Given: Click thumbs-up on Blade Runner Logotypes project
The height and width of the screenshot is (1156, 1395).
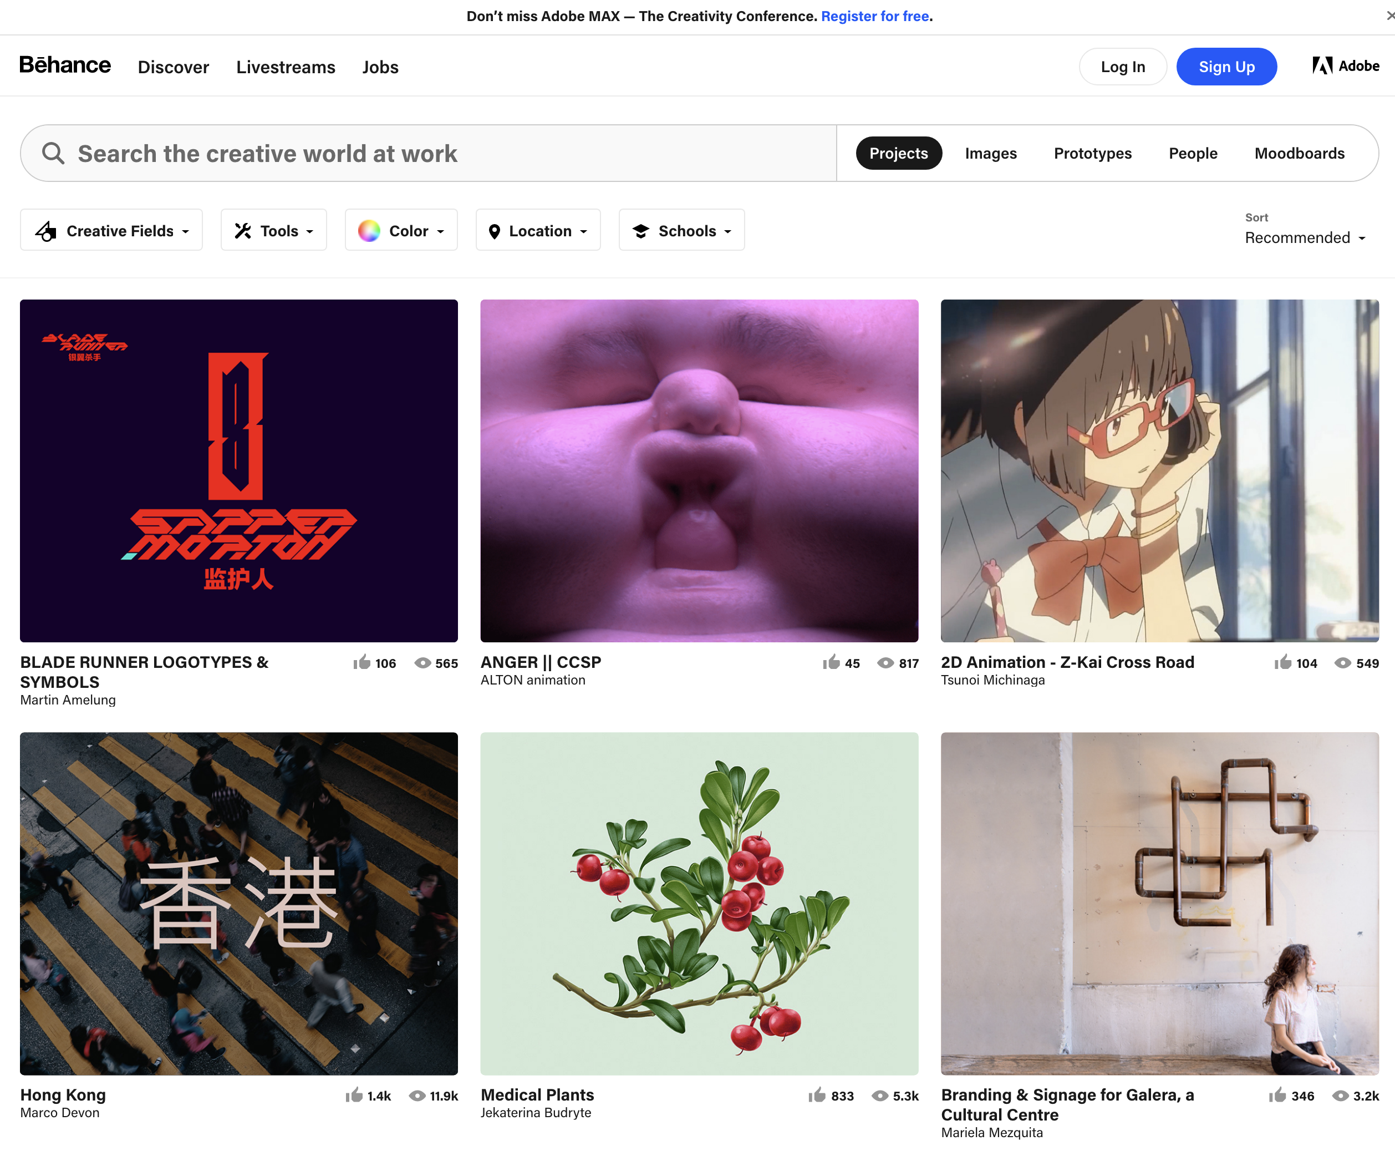Looking at the screenshot, I should tap(362, 662).
